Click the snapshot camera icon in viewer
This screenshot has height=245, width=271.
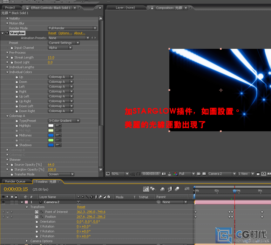[164, 174]
